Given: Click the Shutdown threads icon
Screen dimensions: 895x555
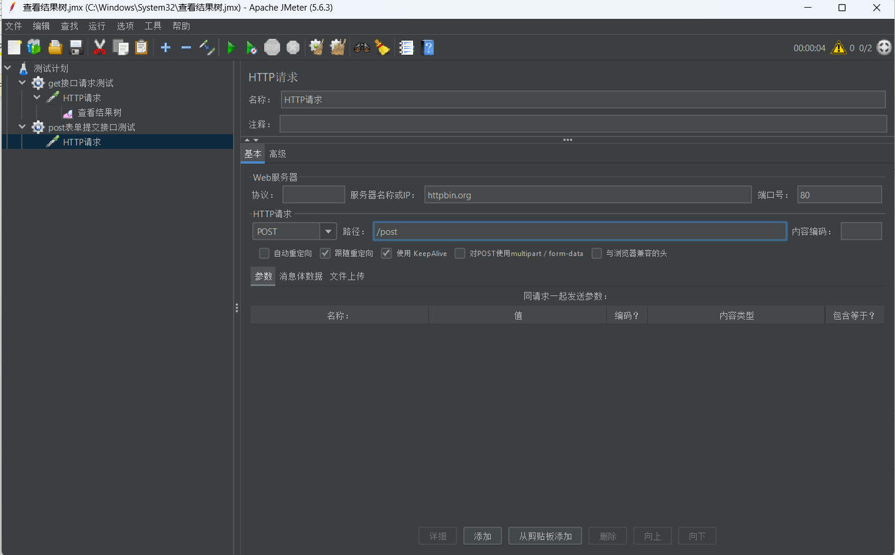Looking at the screenshot, I should 293,48.
